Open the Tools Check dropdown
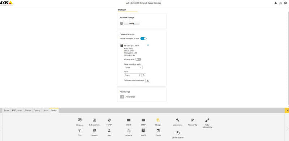 point(133,75)
